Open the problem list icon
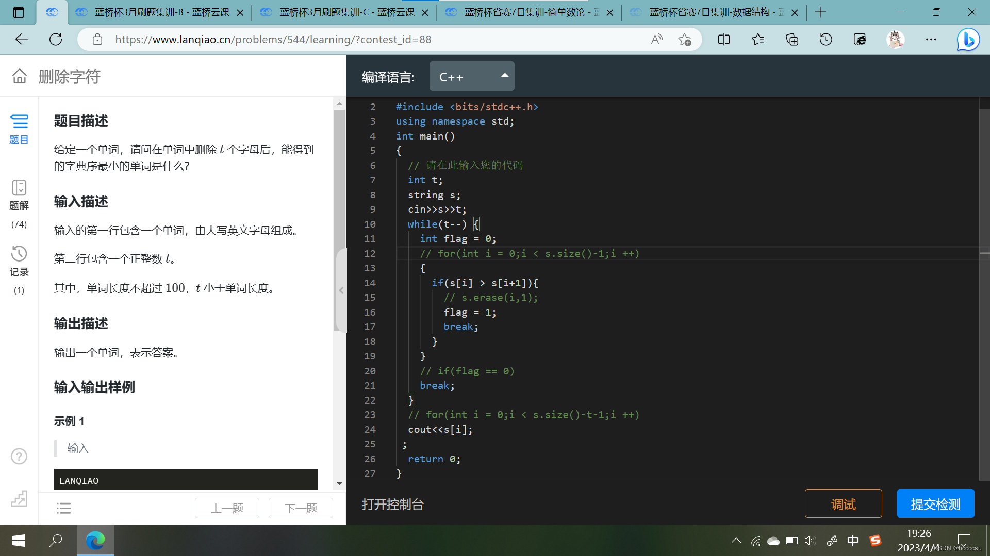The height and width of the screenshot is (556, 990). pyautogui.click(x=64, y=508)
